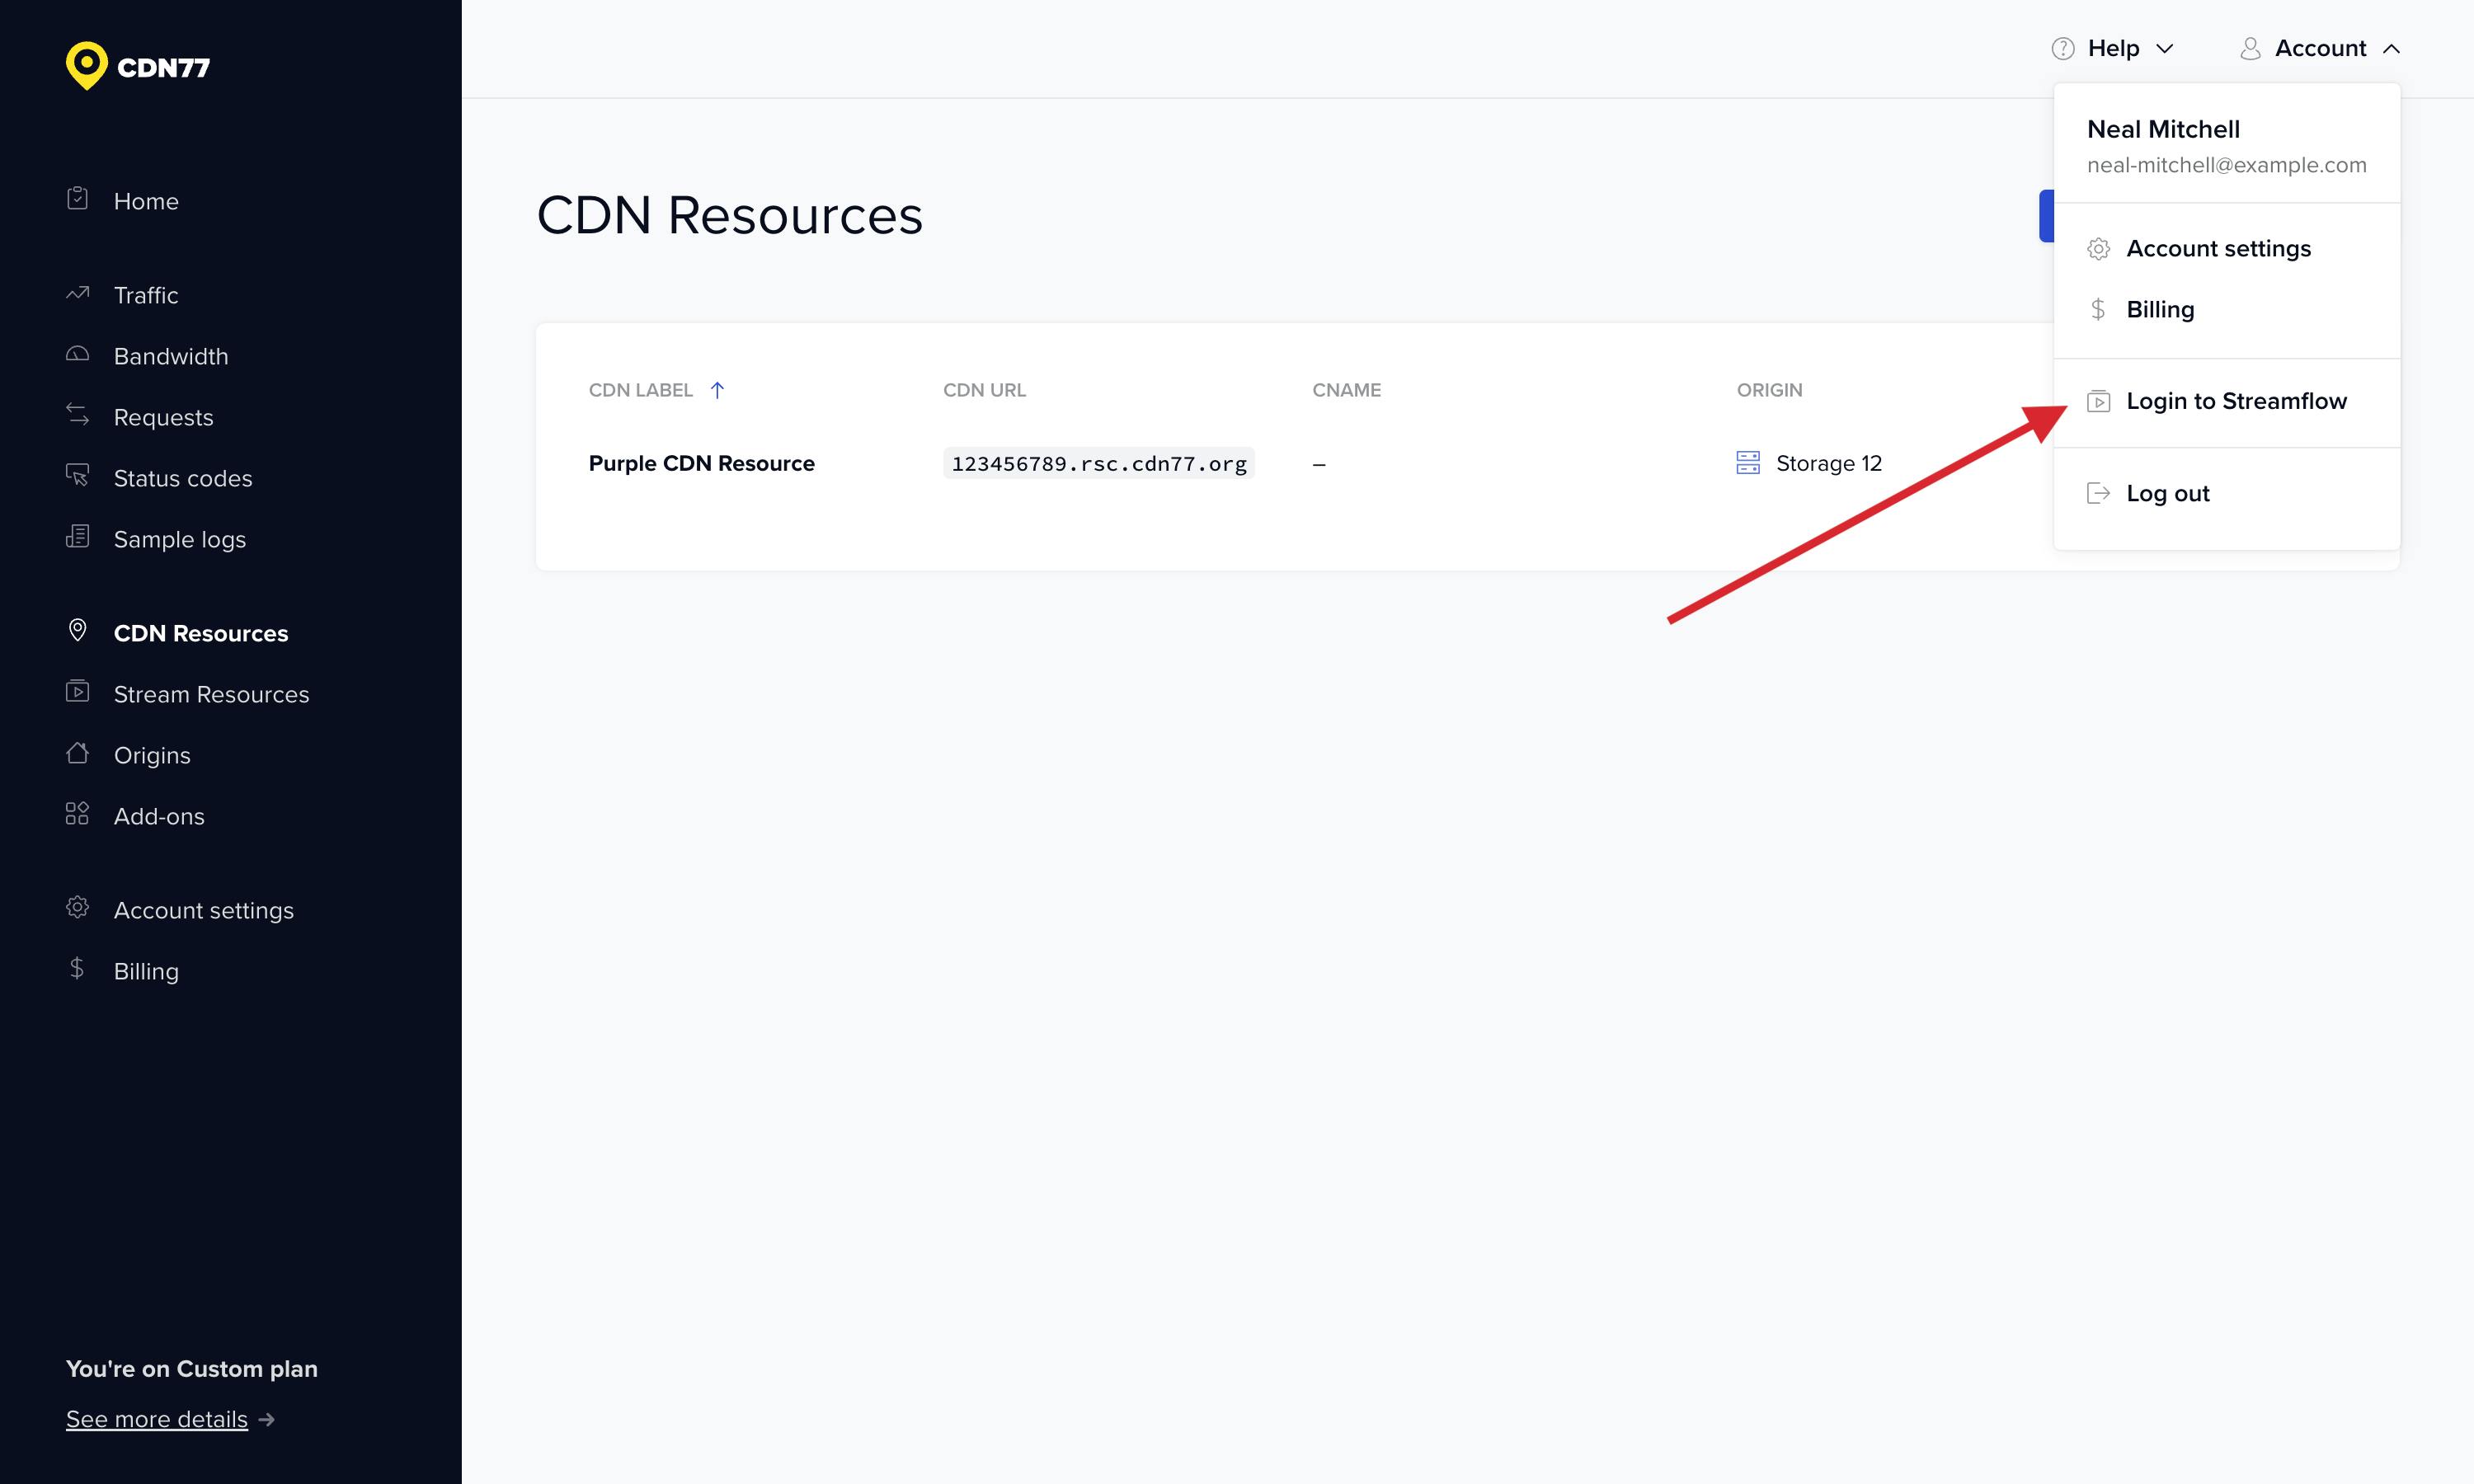Image resolution: width=2474 pixels, height=1484 pixels.
Task: Click the Status codes icon in sidebar
Action: coord(78,476)
